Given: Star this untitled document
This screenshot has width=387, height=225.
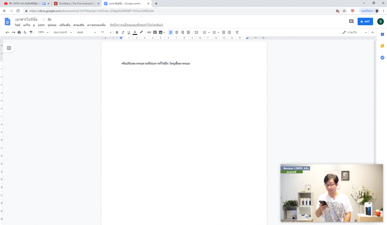Looking at the screenshot, I should 44,19.
